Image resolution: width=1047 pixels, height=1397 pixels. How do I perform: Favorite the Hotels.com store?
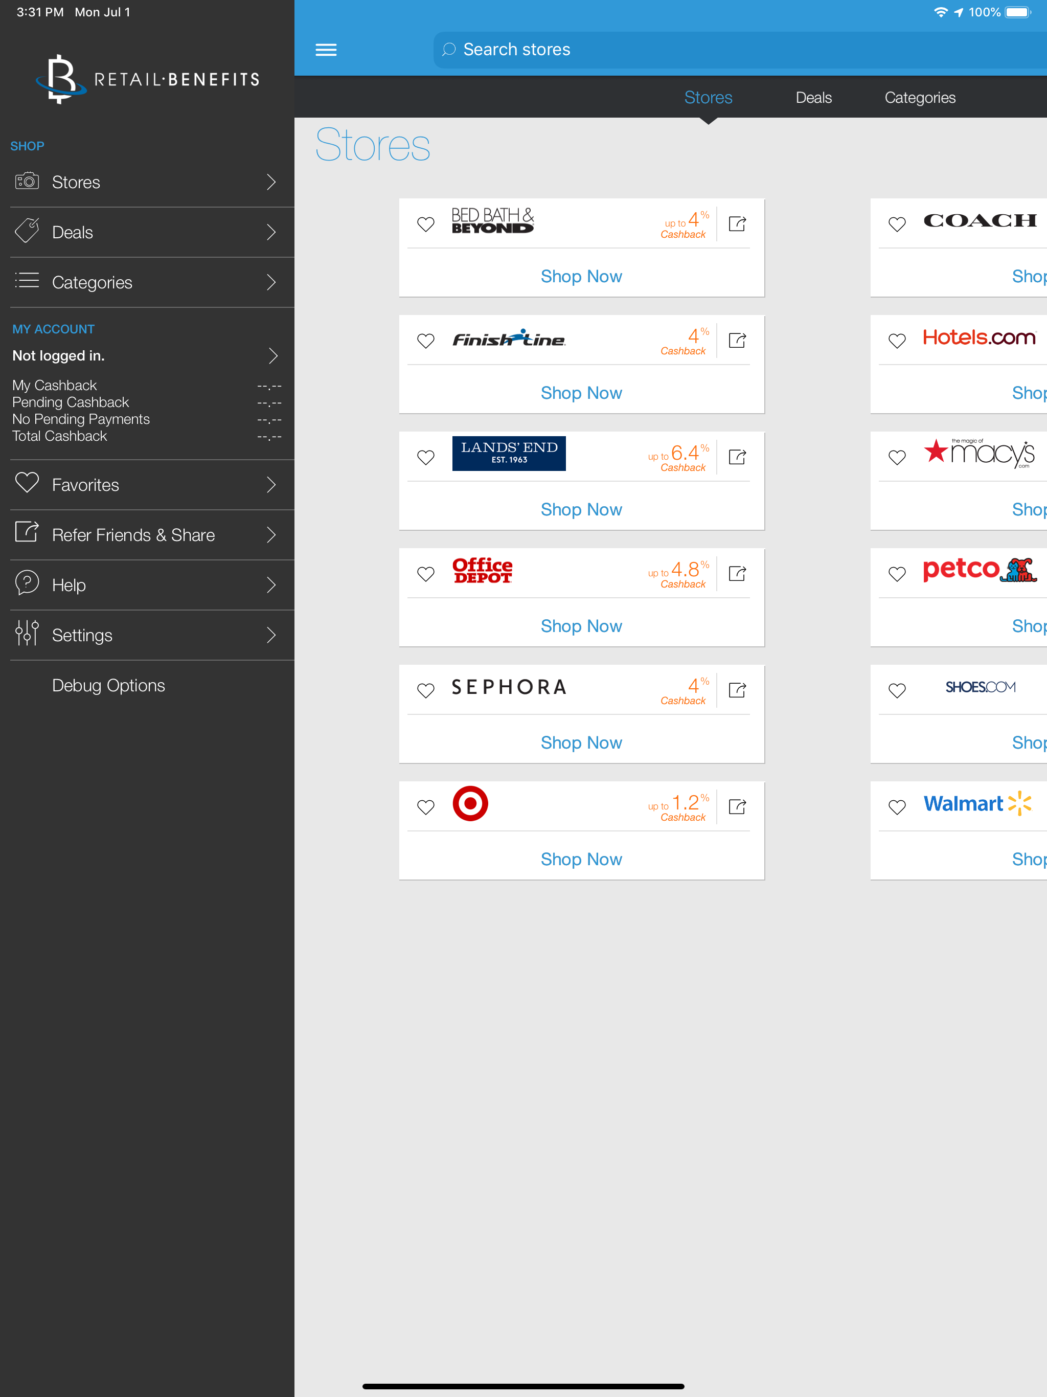tap(897, 341)
